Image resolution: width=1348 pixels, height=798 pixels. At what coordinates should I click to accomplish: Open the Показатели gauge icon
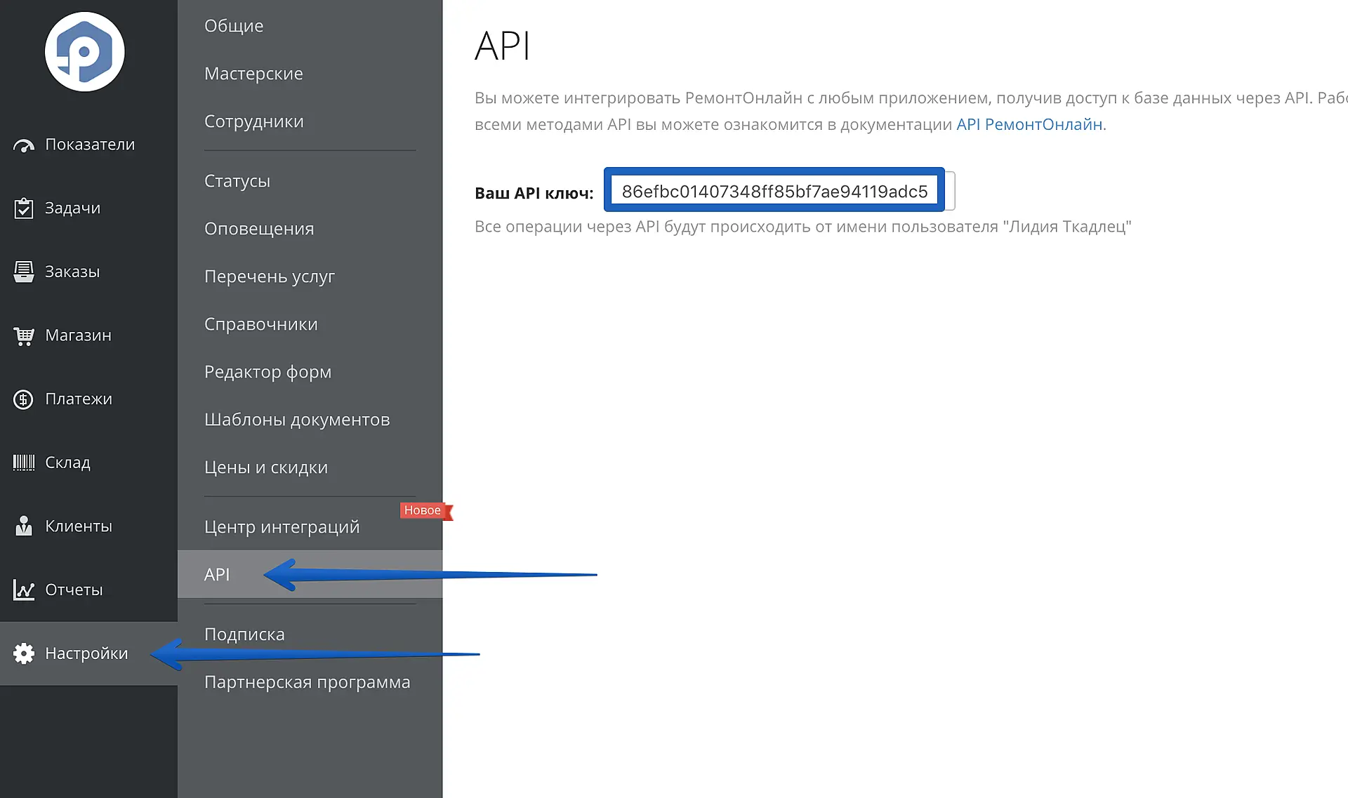tap(24, 145)
